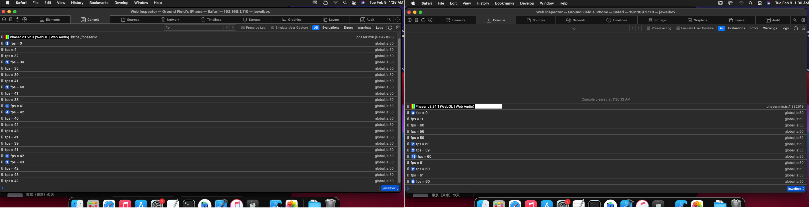The width and height of the screenshot is (809, 208).
Task: Click the left console vertical scrollbar
Action: point(399,111)
